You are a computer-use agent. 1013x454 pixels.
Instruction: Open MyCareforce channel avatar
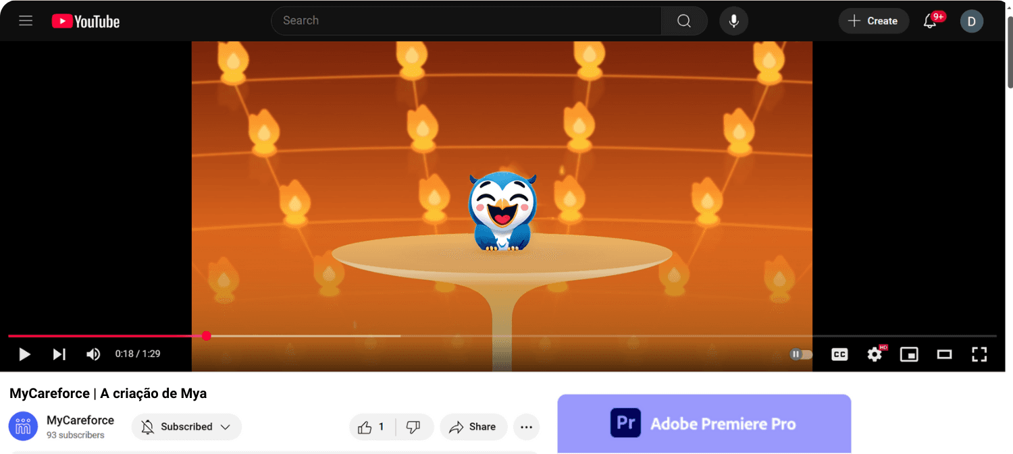click(x=23, y=426)
